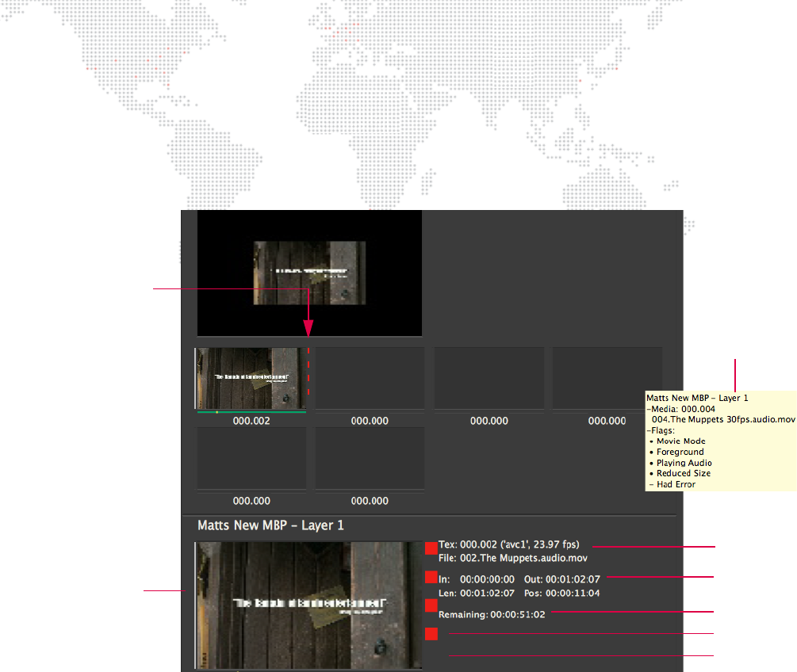Click the green progress bar under slot 000.002
Image resolution: width=797 pixels, height=672 pixels.
point(251,412)
